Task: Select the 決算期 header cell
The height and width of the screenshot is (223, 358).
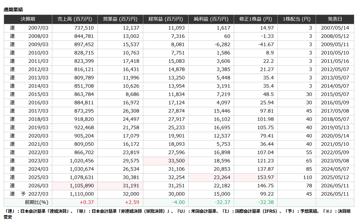Action: [x=28, y=19]
